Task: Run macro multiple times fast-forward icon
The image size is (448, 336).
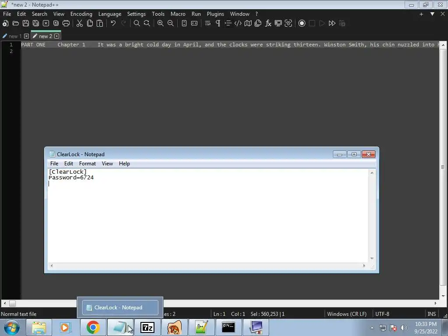Action: click(x=332, y=24)
